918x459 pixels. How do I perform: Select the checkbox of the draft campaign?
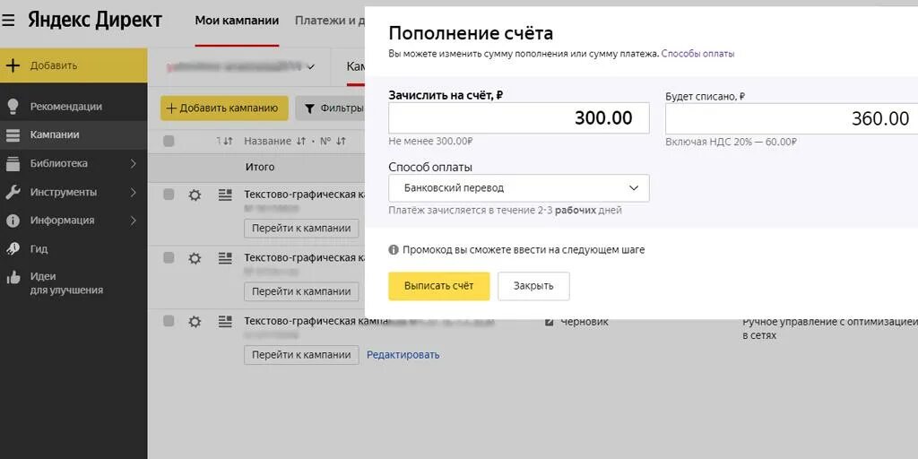coord(169,321)
